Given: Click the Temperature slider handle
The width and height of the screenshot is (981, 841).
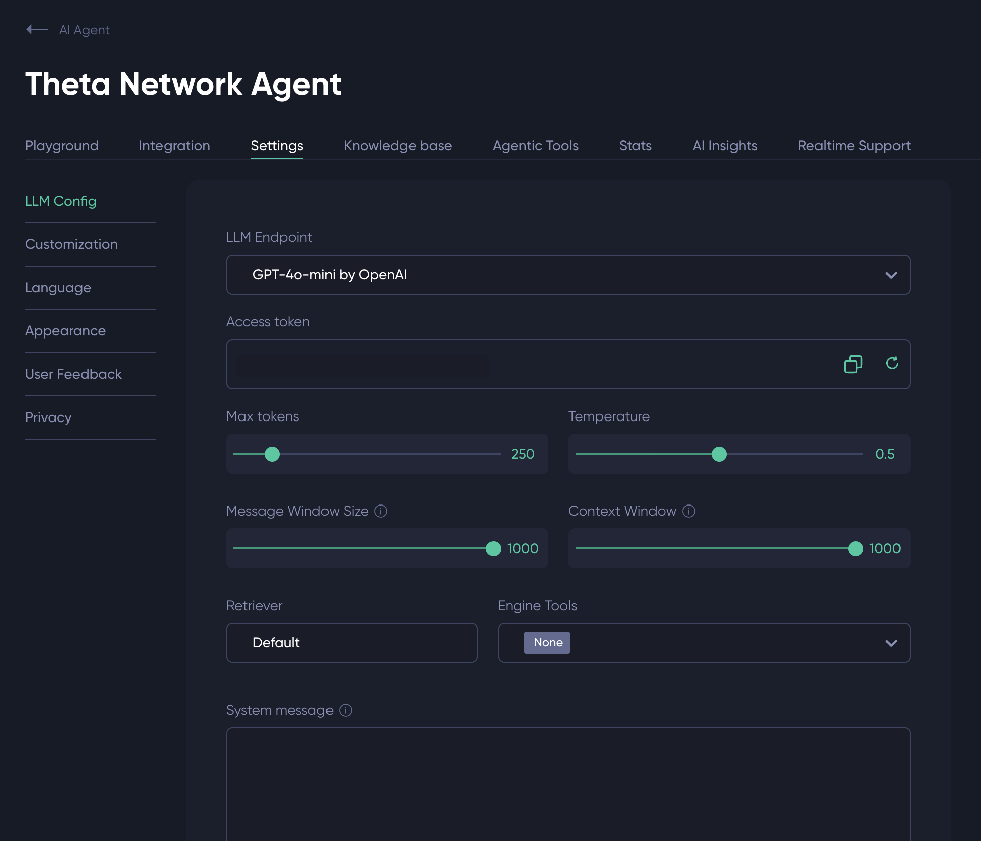Looking at the screenshot, I should 719,454.
